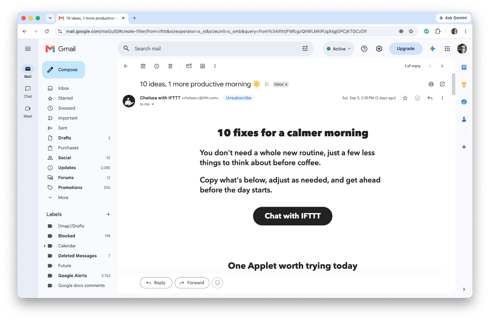Viewport: 490px width, 321px height.
Task: Open the Google apps grid
Action: (447, 49)
